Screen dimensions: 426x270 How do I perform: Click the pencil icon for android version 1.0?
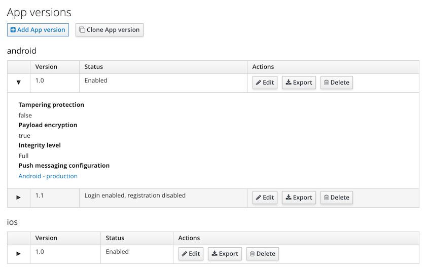click(259, 83)
